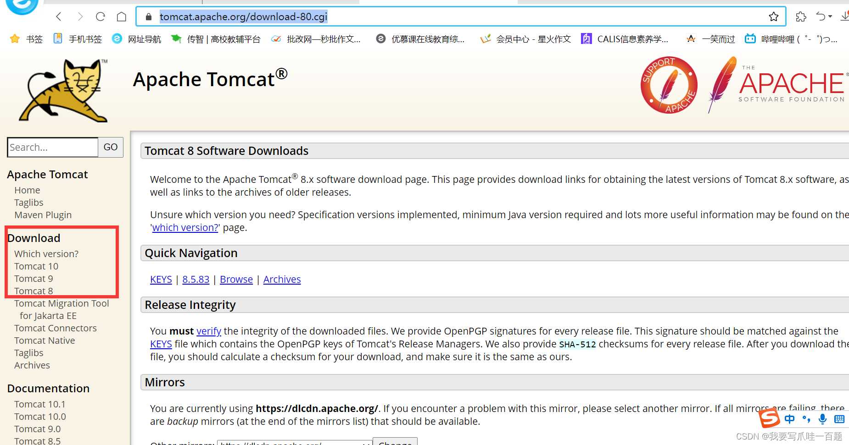849x445 pixels.
Task: Open the Browse link in Quick Navigation
Action: [x=236, y=280]
